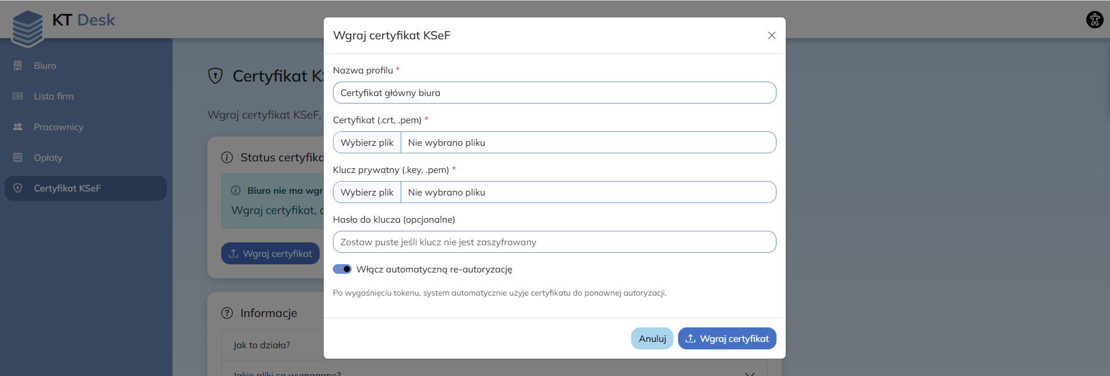Click the question mark icon near Informacje
This screenshot has width=1110, height=376.
click(227, 313)
